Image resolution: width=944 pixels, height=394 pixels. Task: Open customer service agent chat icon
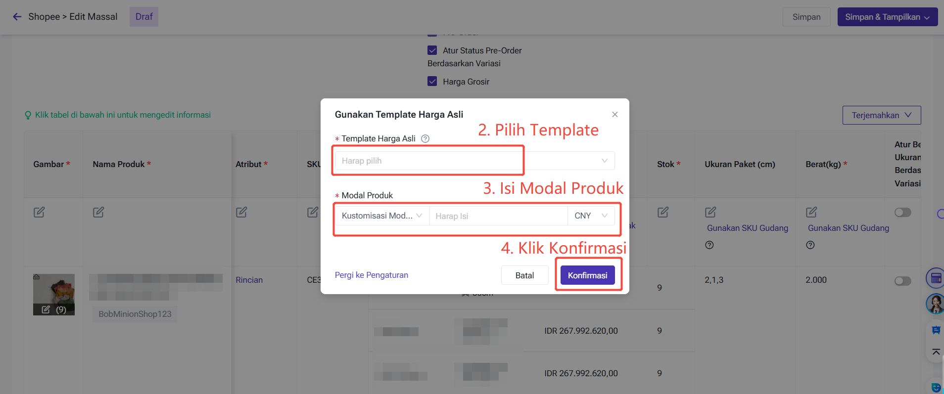[x=935, y=304]
